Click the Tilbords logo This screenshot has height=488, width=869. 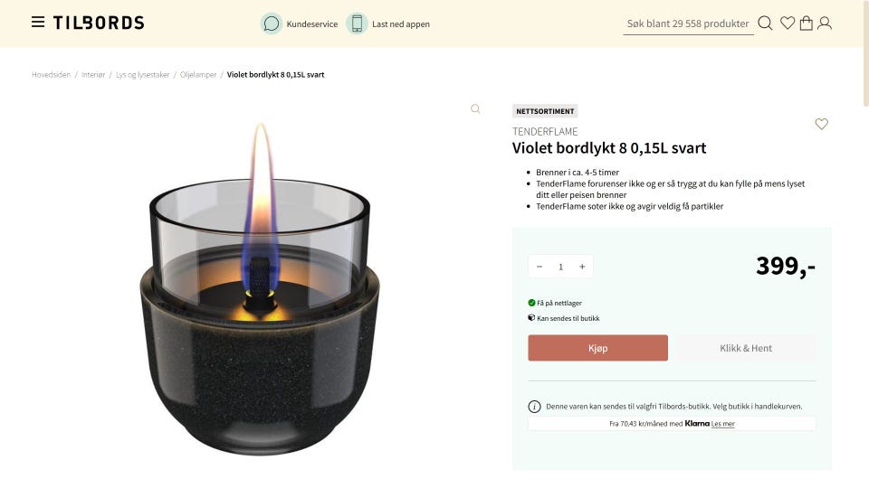tap(99, 23)
